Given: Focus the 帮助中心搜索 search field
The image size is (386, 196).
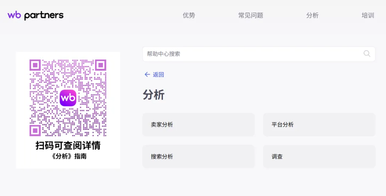Looking at the screenshot, I should pos(259,54).
